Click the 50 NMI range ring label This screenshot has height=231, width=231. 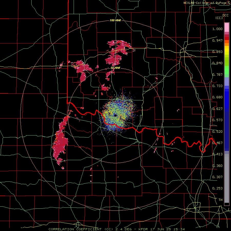[115, 68]
